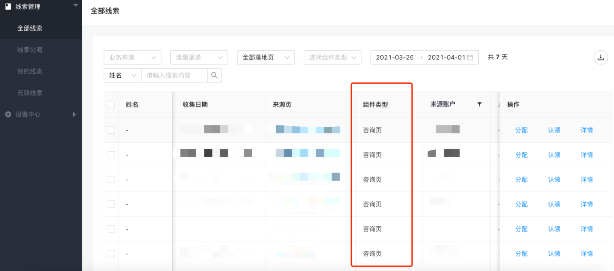The image size is (614, 271).
Task: Click the 收集日期 column header
Action: [195, 105]
